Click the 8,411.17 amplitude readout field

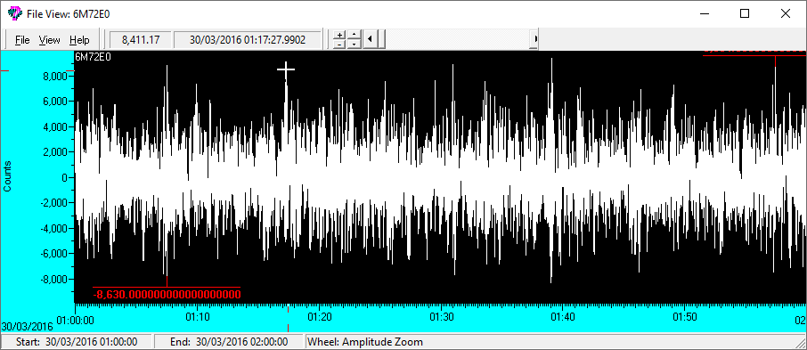coord(141,40)
